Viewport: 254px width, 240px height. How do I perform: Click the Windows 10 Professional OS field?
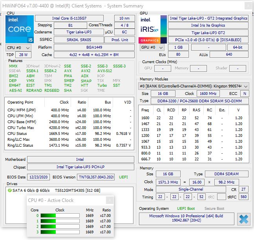186,219
